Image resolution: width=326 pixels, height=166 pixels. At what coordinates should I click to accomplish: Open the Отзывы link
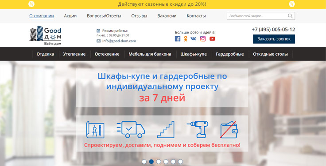139,16
